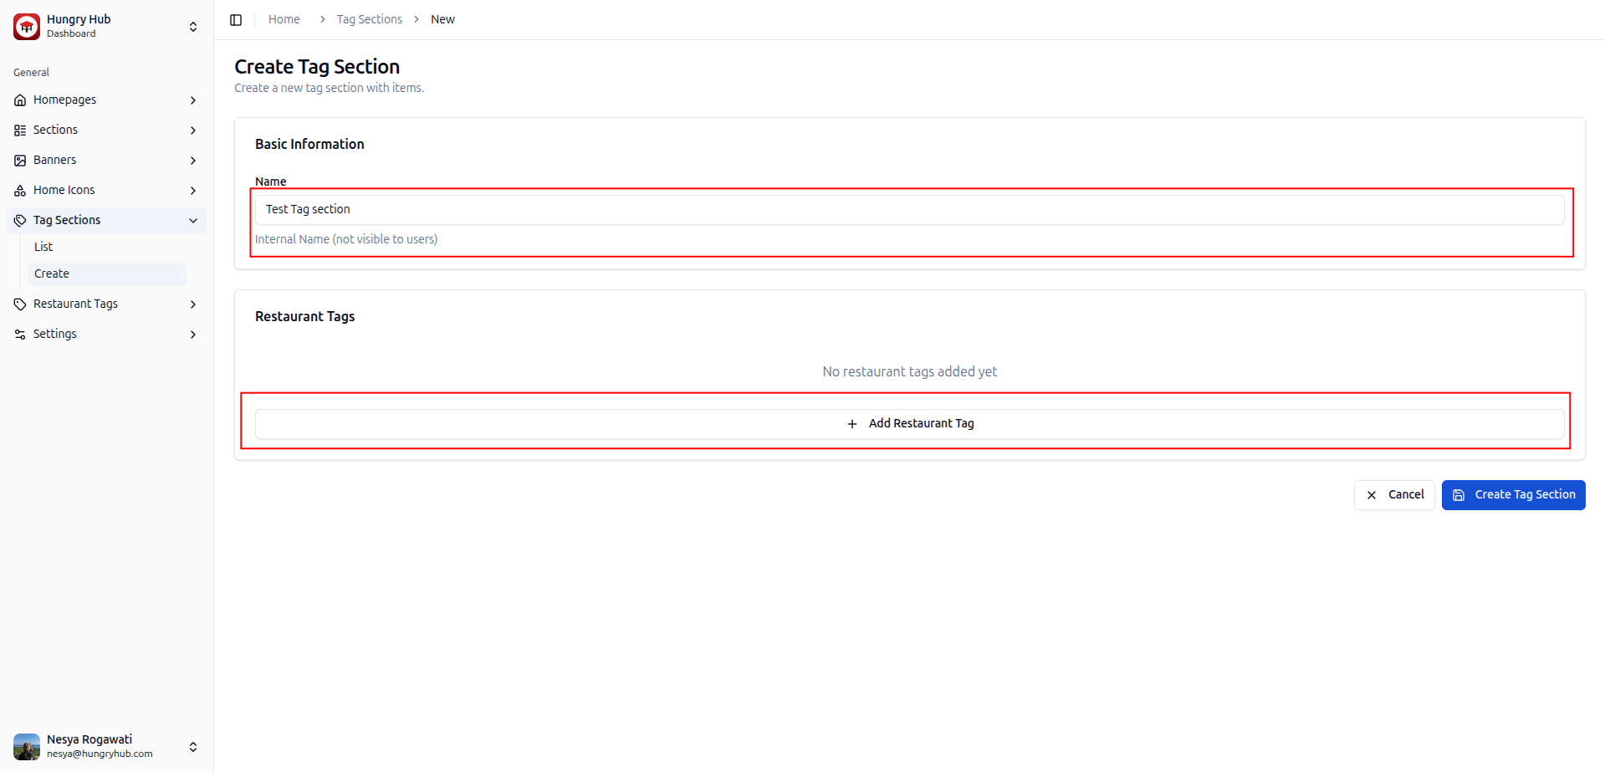Toggle the sidebar panel icon
Screen dimensions: 1605x772
click(x=236, y=19)
